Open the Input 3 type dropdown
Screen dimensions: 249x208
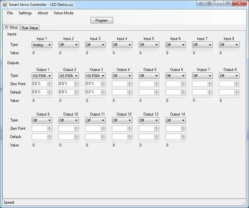click(x=95, y=45)
